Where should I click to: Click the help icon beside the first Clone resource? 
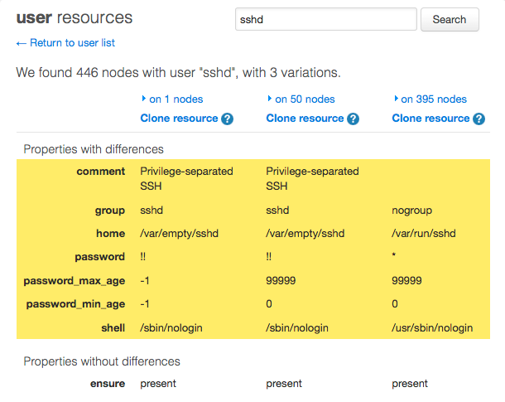[228, 119]
